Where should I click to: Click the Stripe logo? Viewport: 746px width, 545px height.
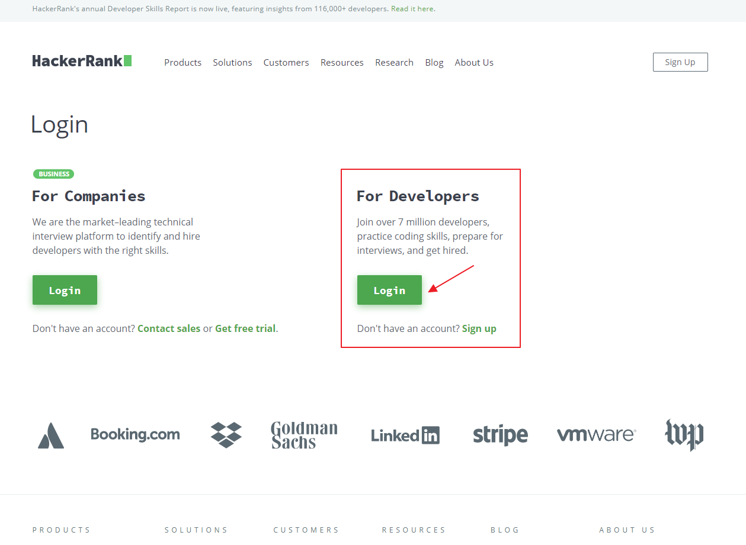tap(501, 436)
